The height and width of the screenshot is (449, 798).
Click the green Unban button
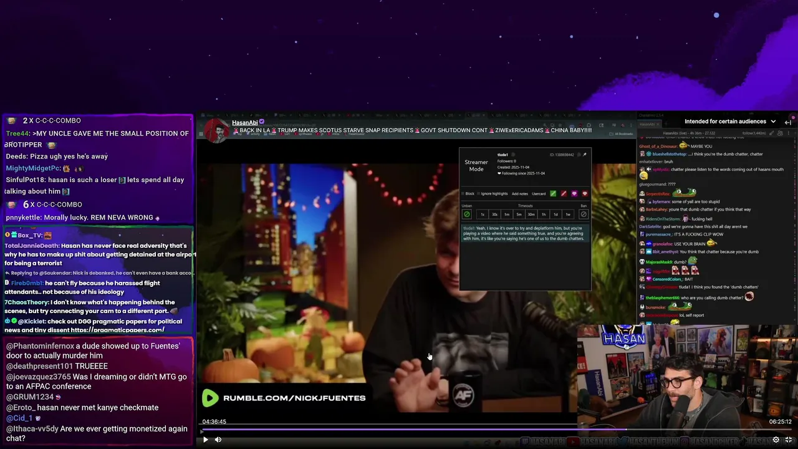pos(467,215)
